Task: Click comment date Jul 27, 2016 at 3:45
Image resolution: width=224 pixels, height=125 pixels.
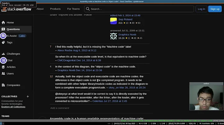Action: (x=115, y=101)
